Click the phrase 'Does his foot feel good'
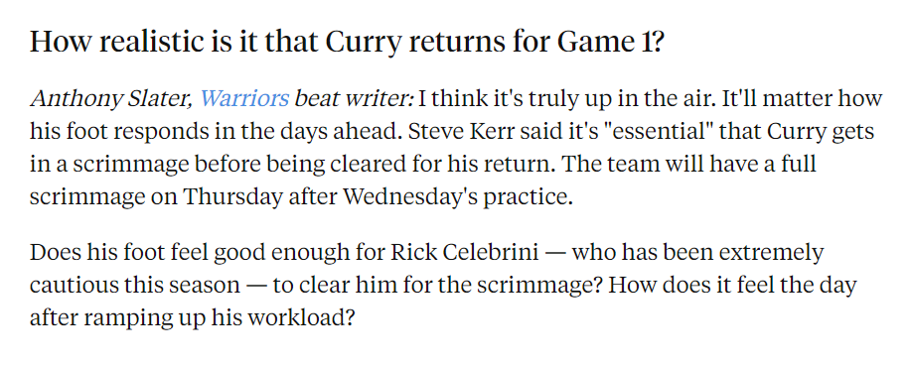Image resolution: width=910 pixels, height=365 pixels. (x=148, y=253)
